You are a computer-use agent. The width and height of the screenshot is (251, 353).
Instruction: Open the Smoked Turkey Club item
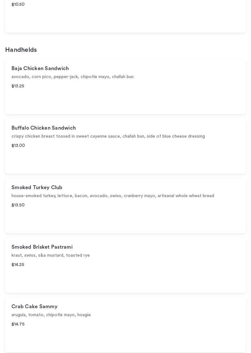pyautogui.click(x=37, y=188)
